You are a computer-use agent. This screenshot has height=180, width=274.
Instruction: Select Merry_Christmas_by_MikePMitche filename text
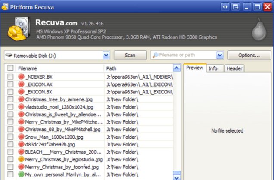[64, 122]
